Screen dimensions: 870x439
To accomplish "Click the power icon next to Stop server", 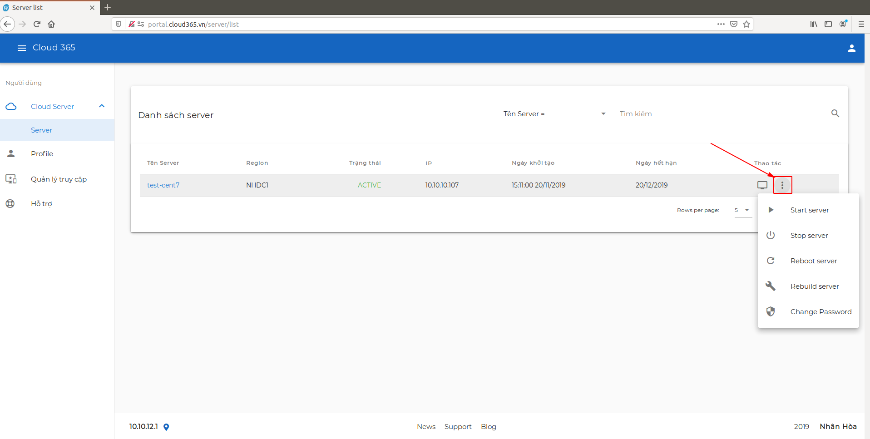I will pyautogui.click(x=771, y=235).
